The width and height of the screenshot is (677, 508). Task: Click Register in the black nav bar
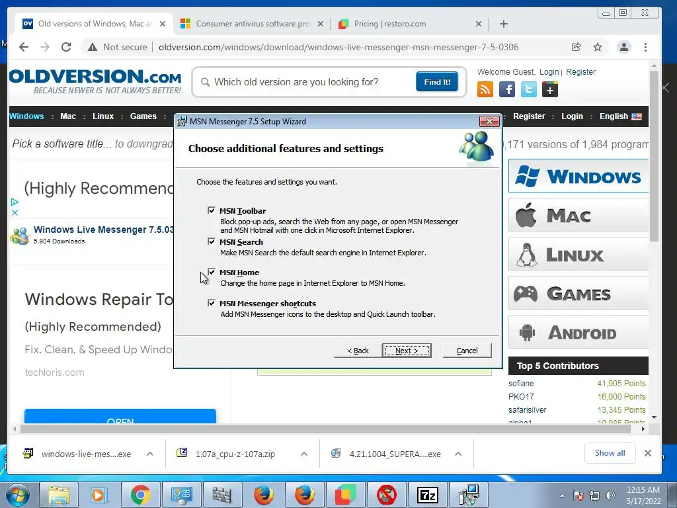[529, 116]
